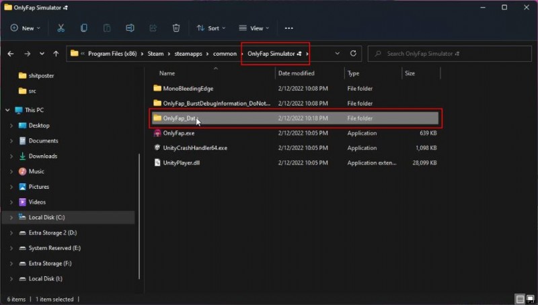The height and width of the screenshot is (305, 538).
Task: Sort by the Type column header
Action: coord(354,73)
